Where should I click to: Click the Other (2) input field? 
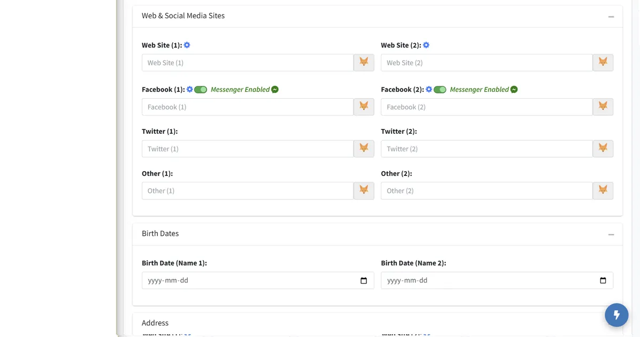486,190
